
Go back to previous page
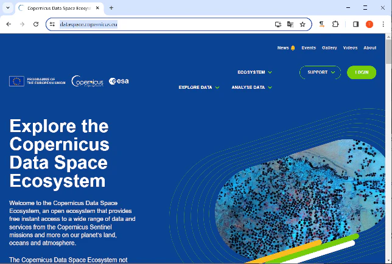point(9,24)
